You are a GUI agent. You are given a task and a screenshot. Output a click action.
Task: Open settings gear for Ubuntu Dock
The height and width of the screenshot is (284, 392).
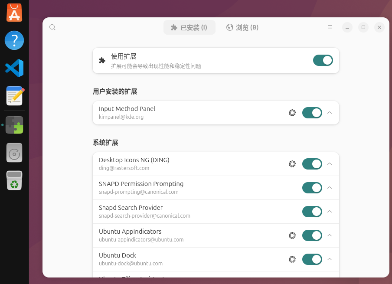[x=292, y=259]
